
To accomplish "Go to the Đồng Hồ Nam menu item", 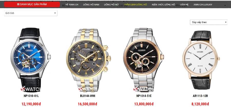I will coord(91,5).
